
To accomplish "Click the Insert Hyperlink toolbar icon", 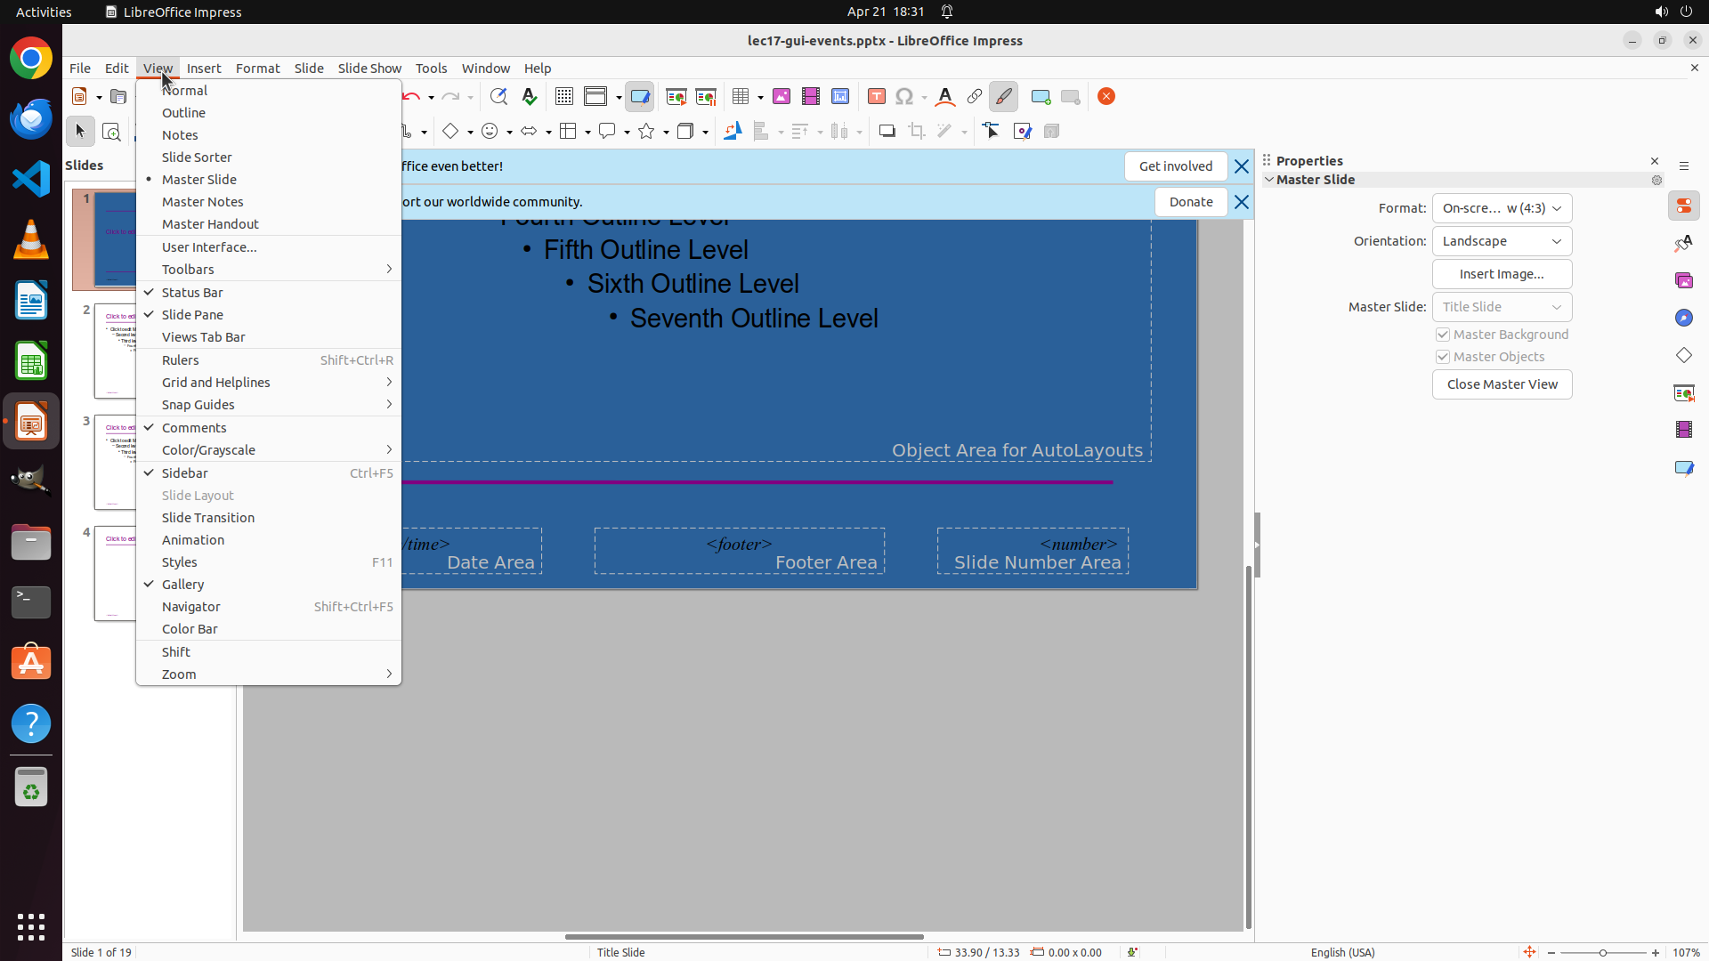I will coord(975,97).
